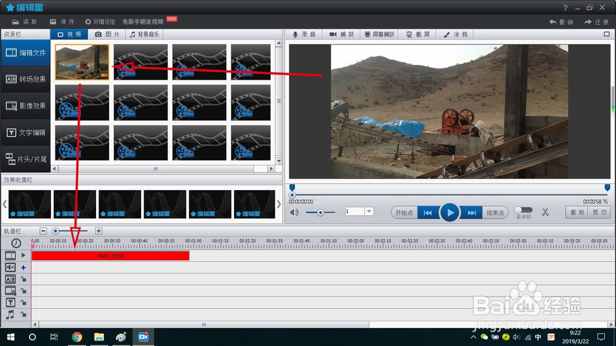616x346 pixels.
Task: Click the scissors cut icon
Action: coord(545,212)
